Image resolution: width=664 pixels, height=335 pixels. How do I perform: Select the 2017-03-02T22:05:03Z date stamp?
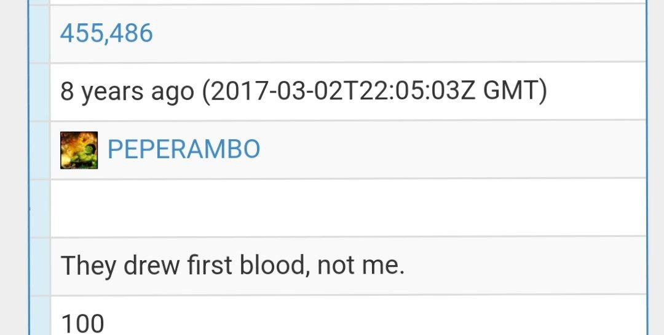(342, 91)
